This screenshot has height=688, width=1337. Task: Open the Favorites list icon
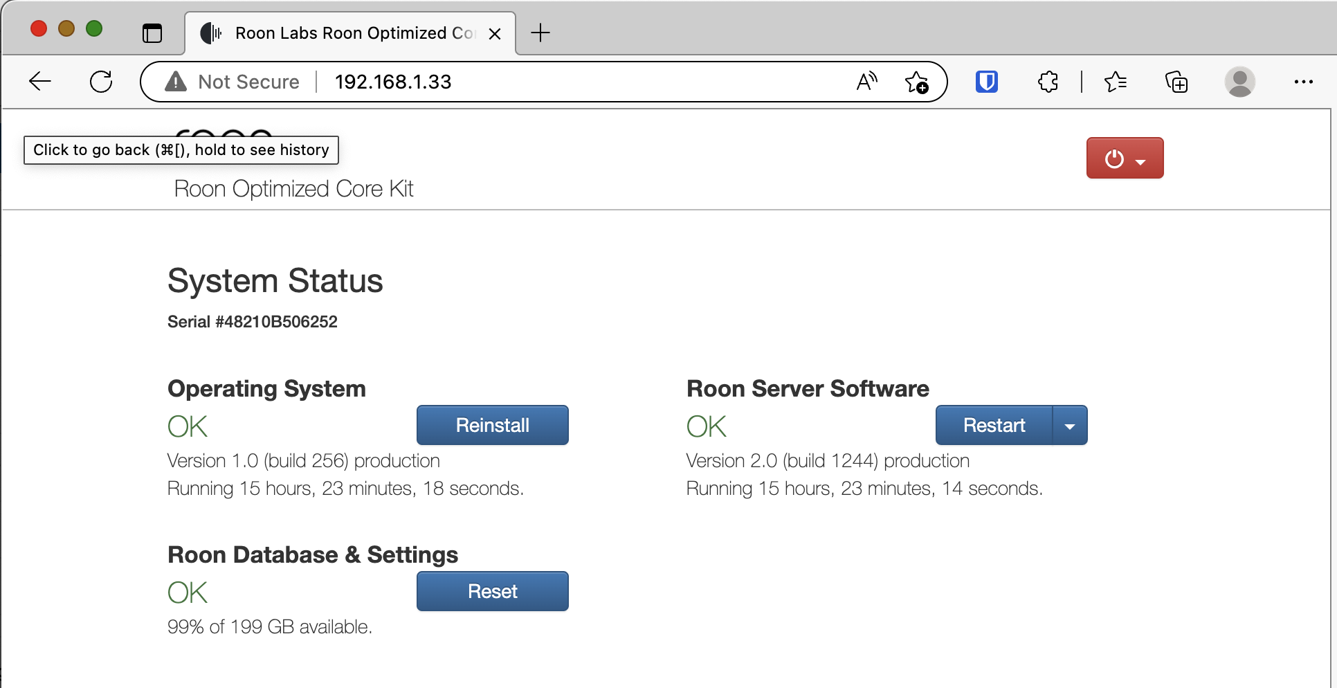point(1115,82)
